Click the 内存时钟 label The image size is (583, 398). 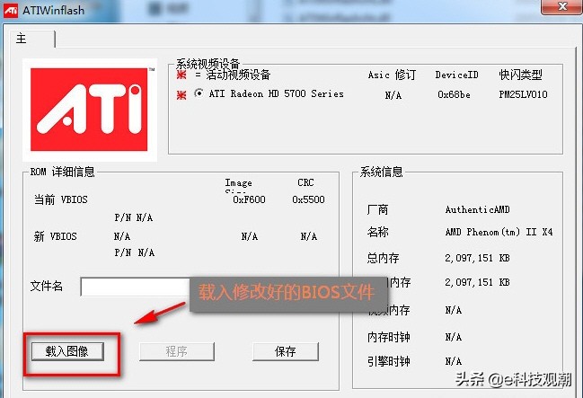(389, 337)
